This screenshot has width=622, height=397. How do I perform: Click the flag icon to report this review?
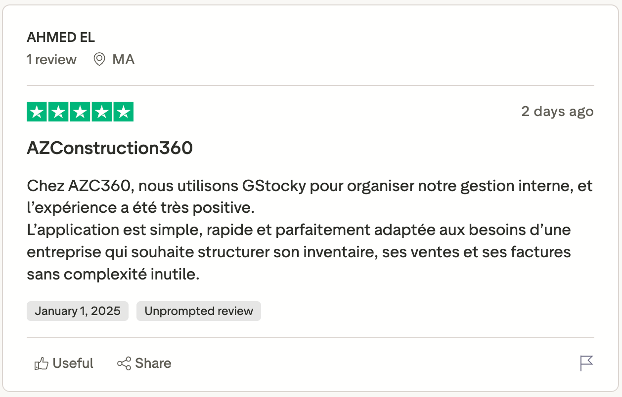(x=586, y=363)
